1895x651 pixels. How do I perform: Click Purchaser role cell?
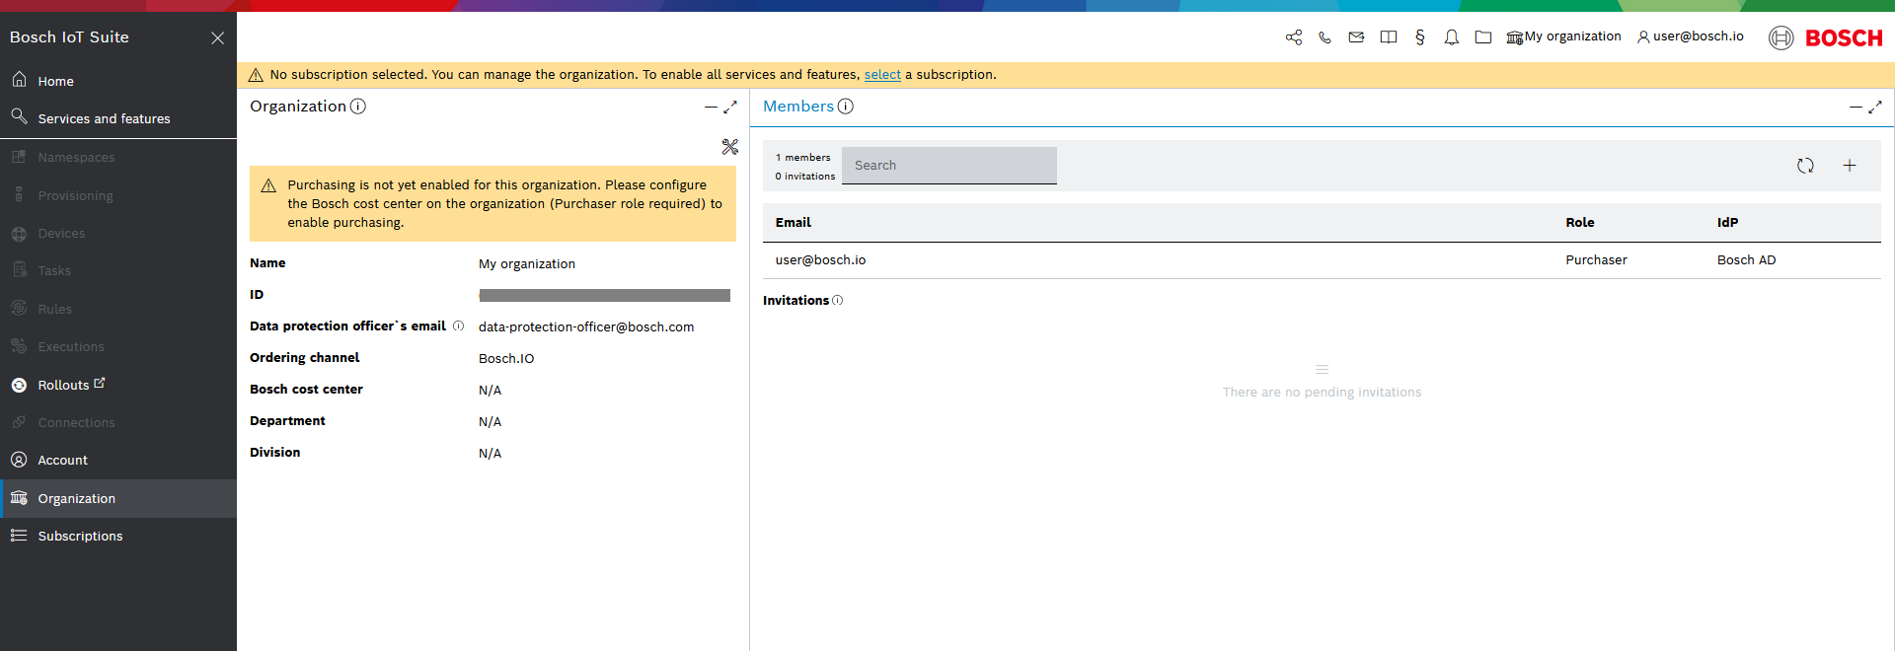tap(1597, 260)
